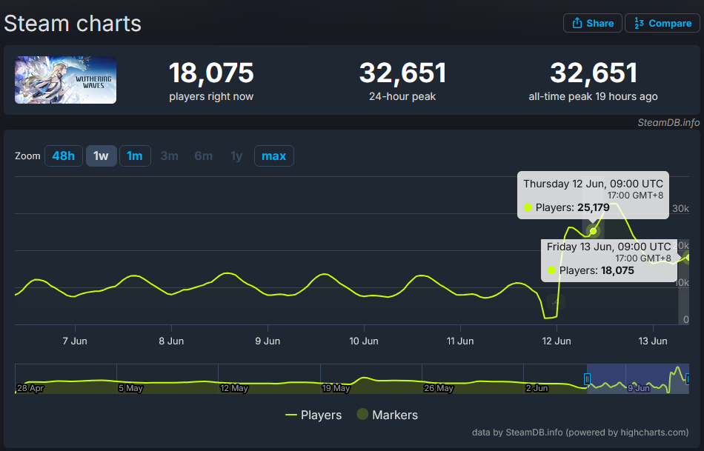Click the 28 Apr navigator label
Screen dimensions: 704x451
tap(30, 388)
